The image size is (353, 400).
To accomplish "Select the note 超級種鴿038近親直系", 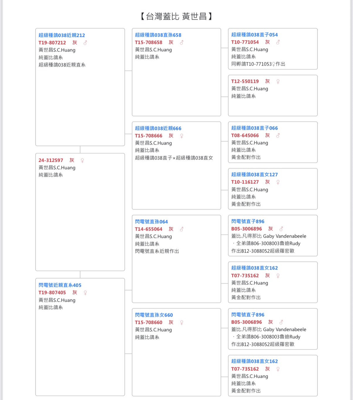I will click(x=62, y=65).
